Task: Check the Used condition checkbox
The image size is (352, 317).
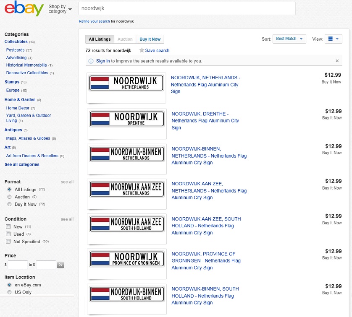Action: tap(8, 234)
